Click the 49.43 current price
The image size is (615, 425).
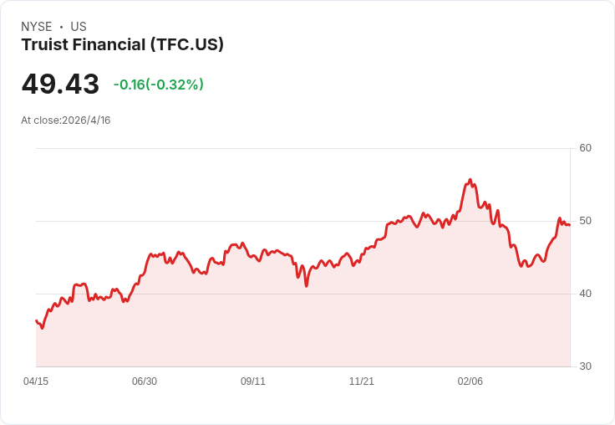[x=60, y=84]
